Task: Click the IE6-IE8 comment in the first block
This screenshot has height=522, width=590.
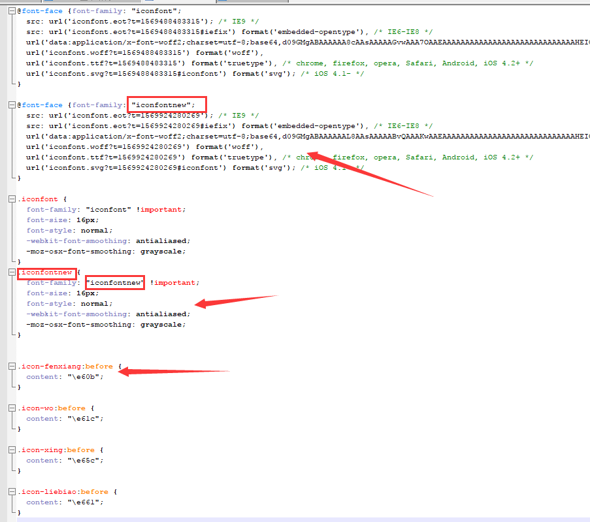Action: [x=403, y=32]
